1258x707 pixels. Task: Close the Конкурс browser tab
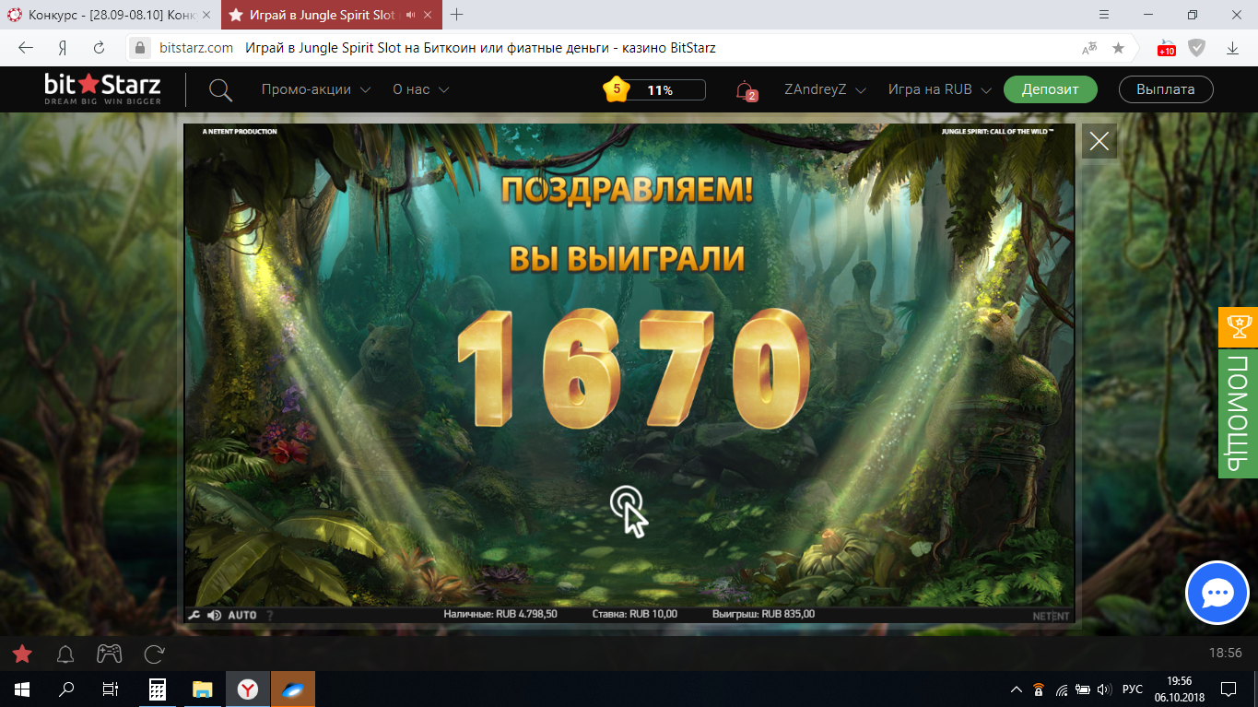click(x=205, y=15)
